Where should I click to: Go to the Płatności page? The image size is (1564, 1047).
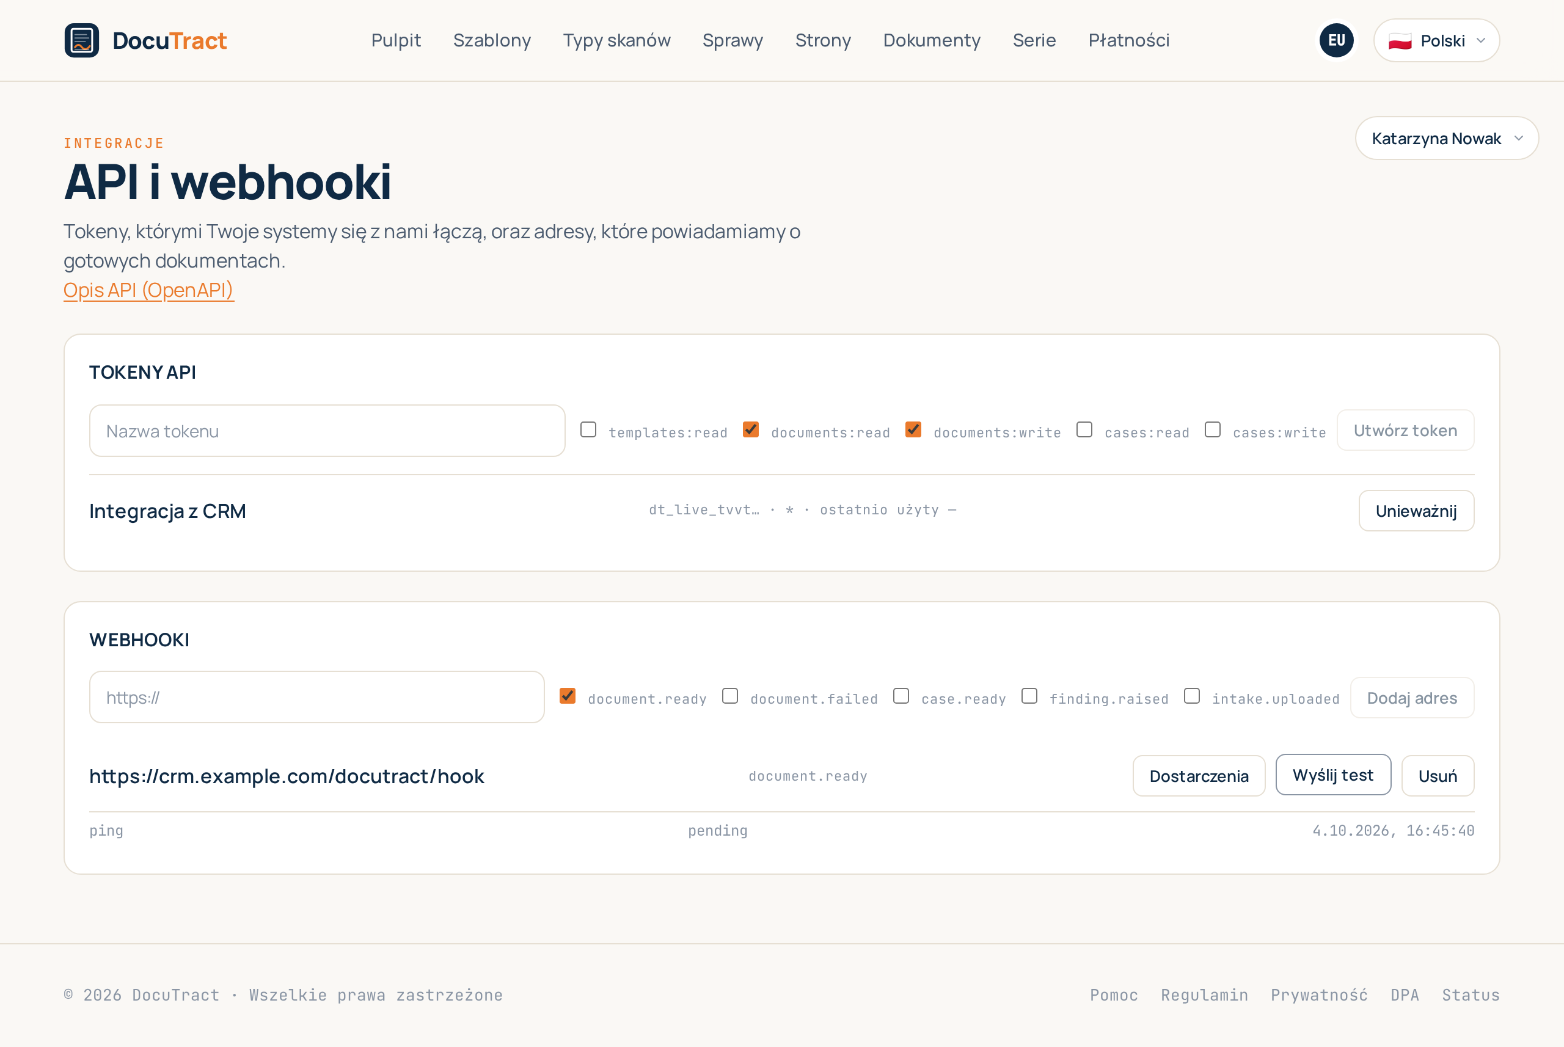coord(1128,40)
